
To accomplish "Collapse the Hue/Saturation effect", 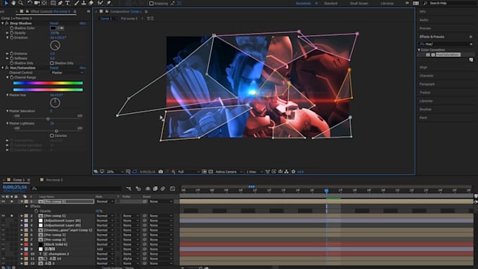I will 3,68.
